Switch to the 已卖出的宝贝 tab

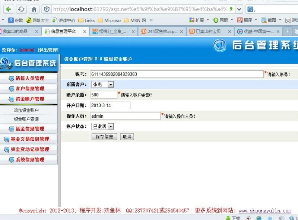pyautogui.click(x=208, y=31)
